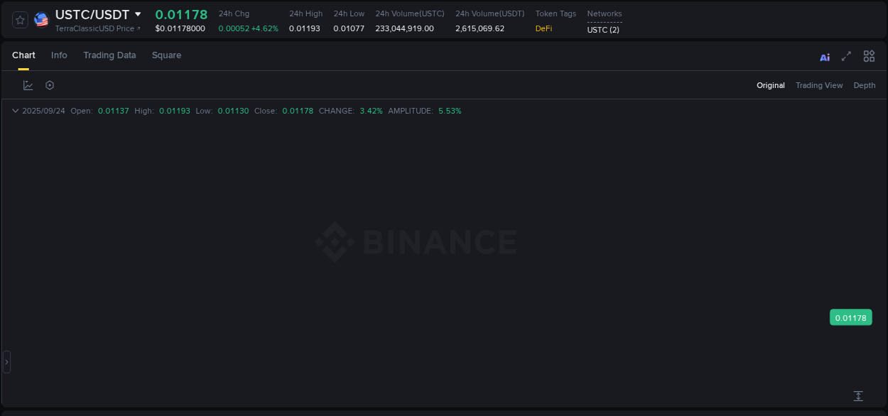Open the widgets grid panel
Screen dimensions: 888x416
[868, 56]
